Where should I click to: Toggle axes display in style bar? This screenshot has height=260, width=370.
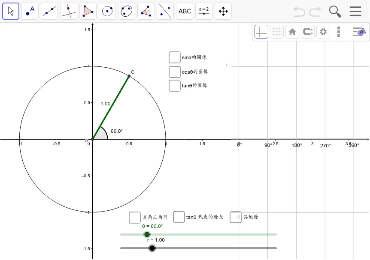[261, 32]
